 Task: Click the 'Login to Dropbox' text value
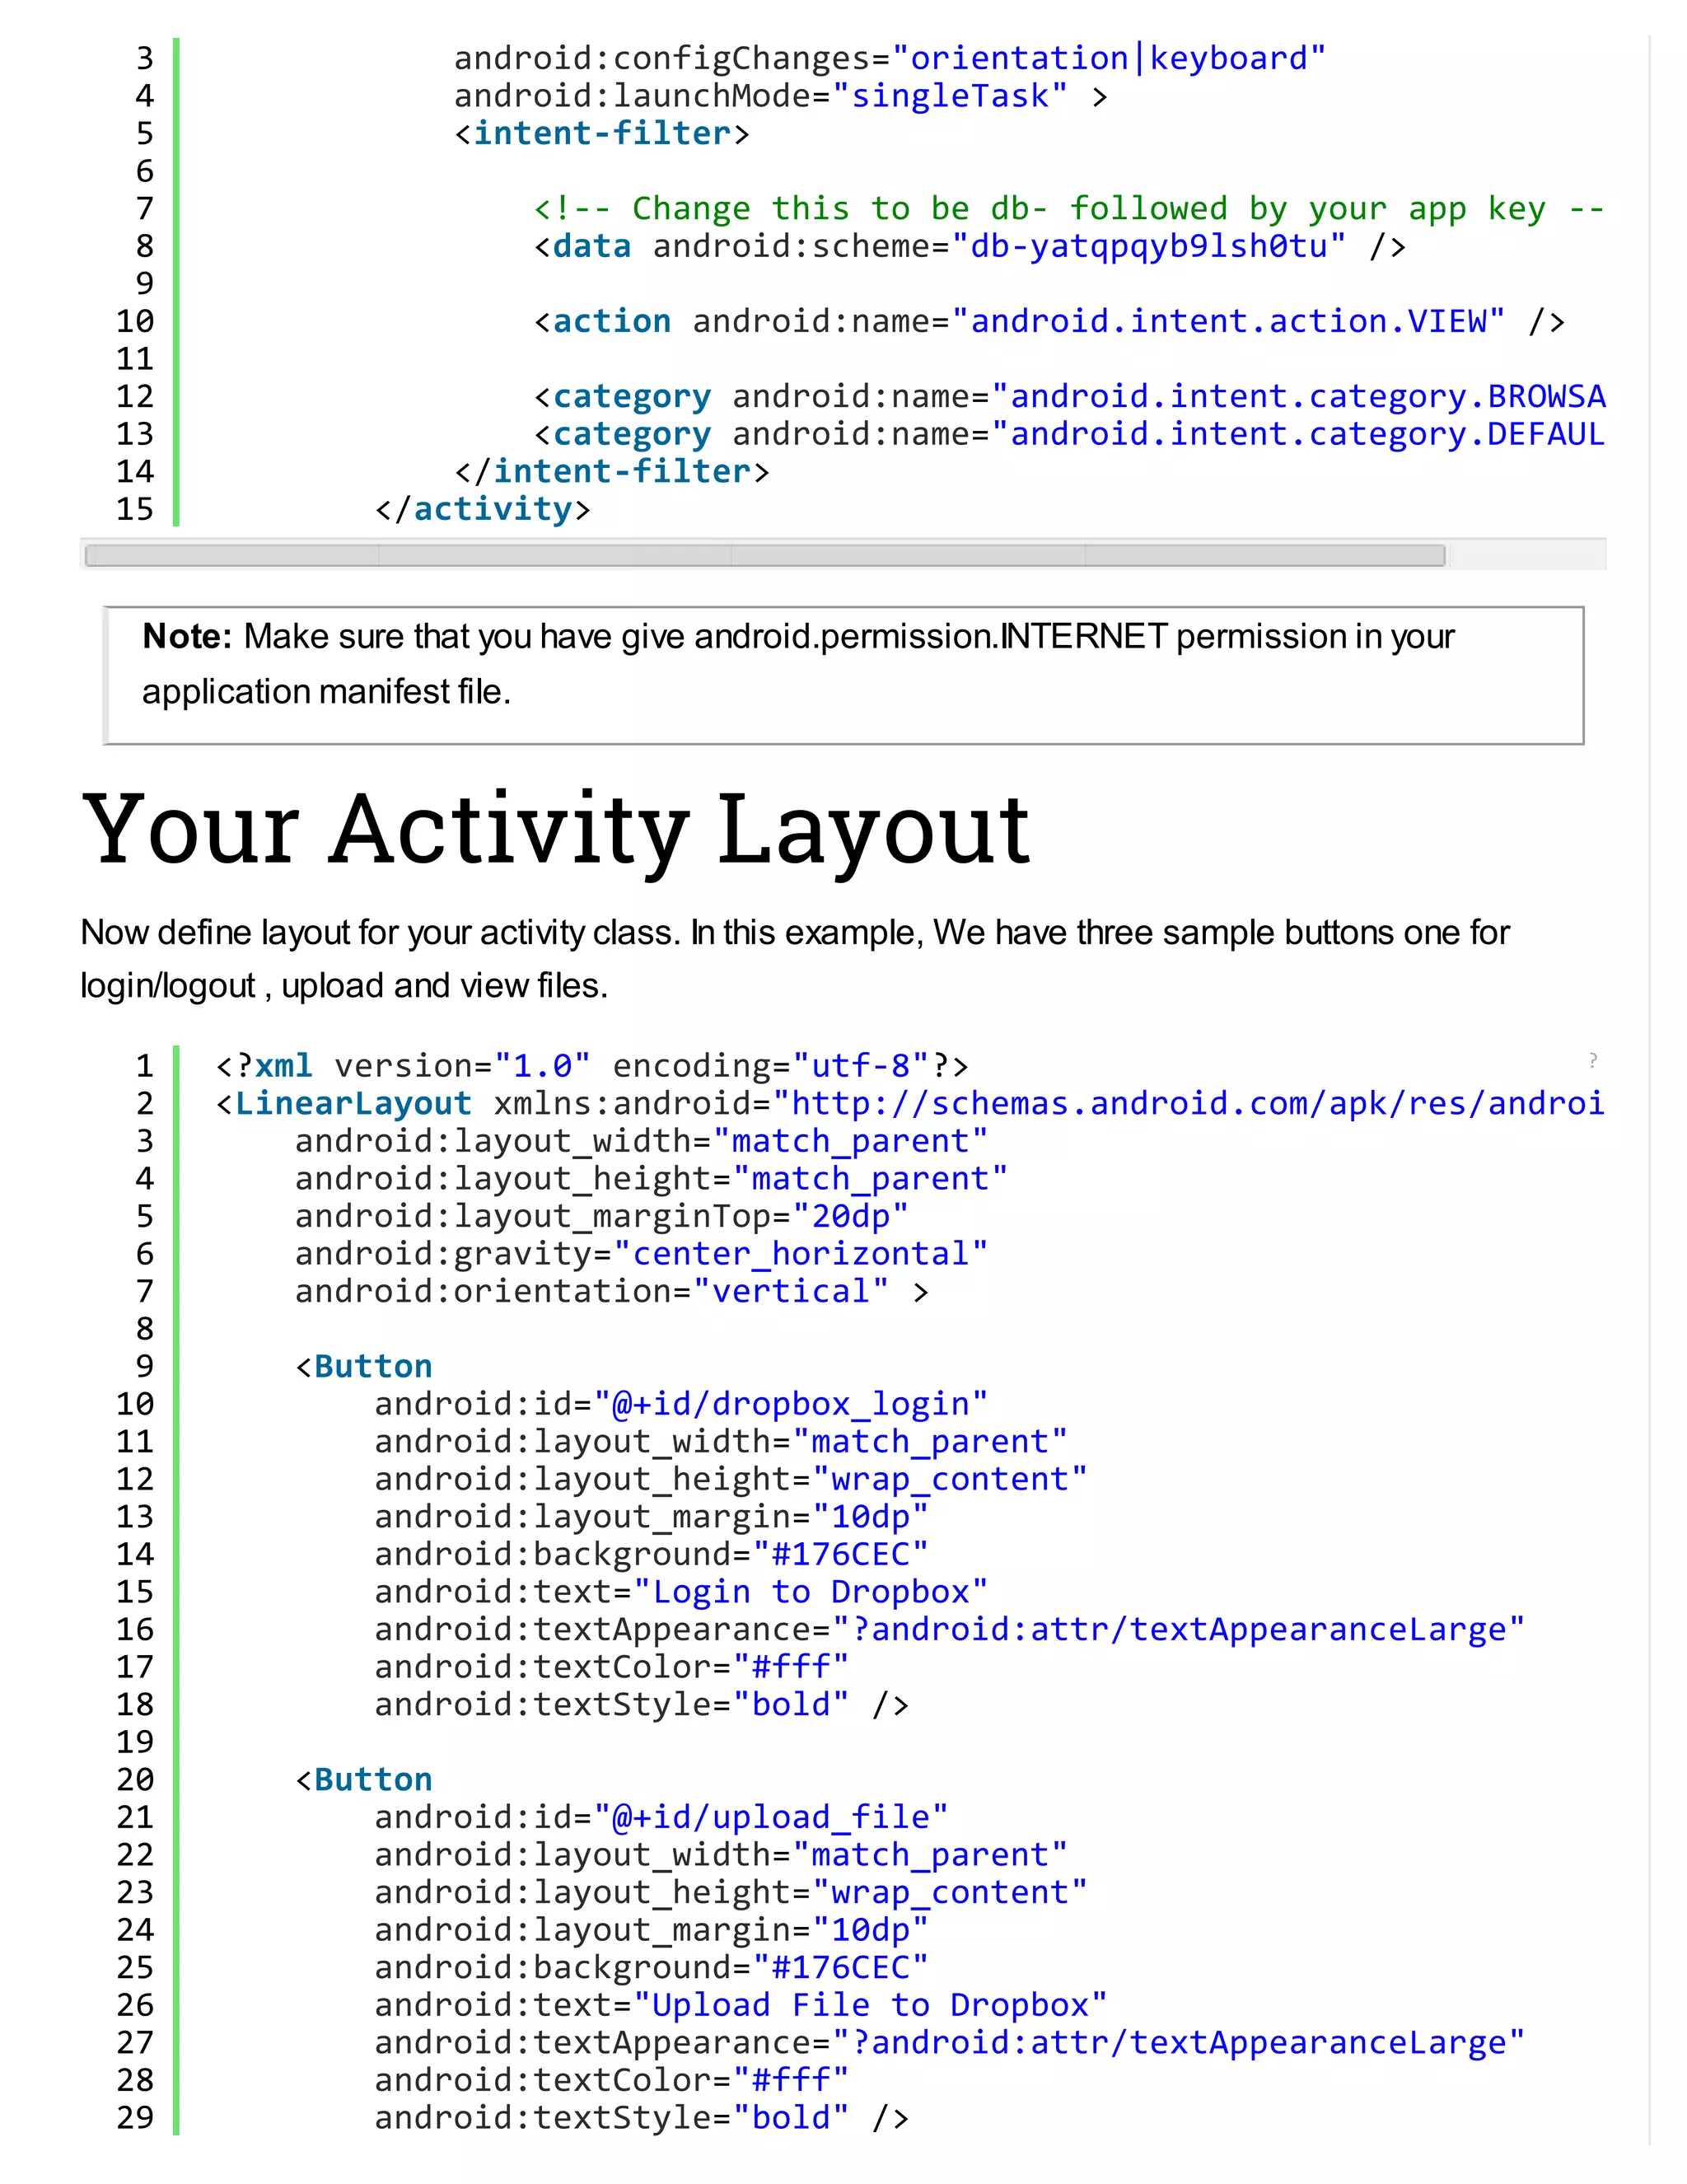click(810, 1591)
